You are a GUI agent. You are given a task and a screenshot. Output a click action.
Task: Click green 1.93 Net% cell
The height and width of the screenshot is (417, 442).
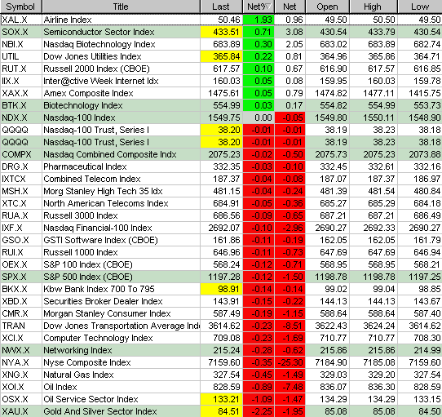(259, 20)
